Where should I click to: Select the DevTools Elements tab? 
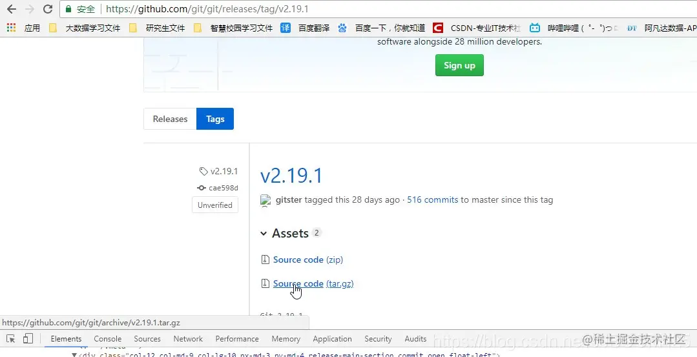67,339
